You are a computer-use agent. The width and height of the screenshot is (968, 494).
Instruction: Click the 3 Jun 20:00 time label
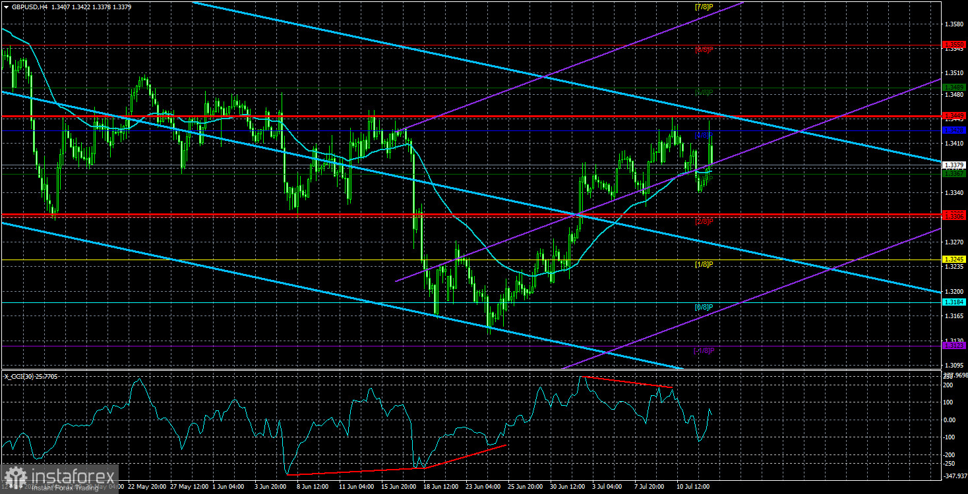pos(270,487)
